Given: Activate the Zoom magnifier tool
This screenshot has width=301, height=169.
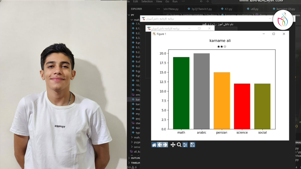Looking at the screenshot, I should coord(179,145).
